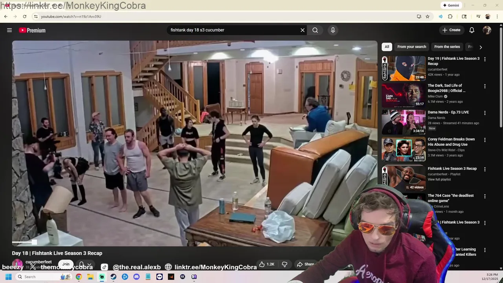Open options for The 764 Case video
This screenshot has width=503, height=283.
(x=485, y=196)
